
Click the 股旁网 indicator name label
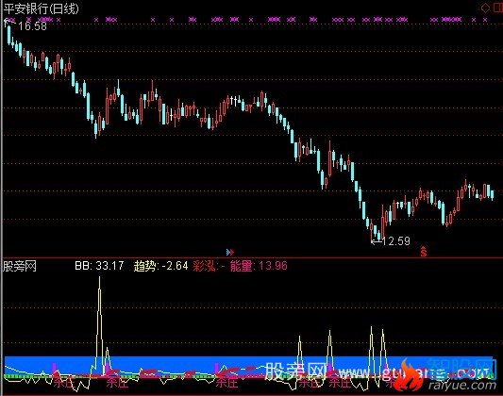20,266
